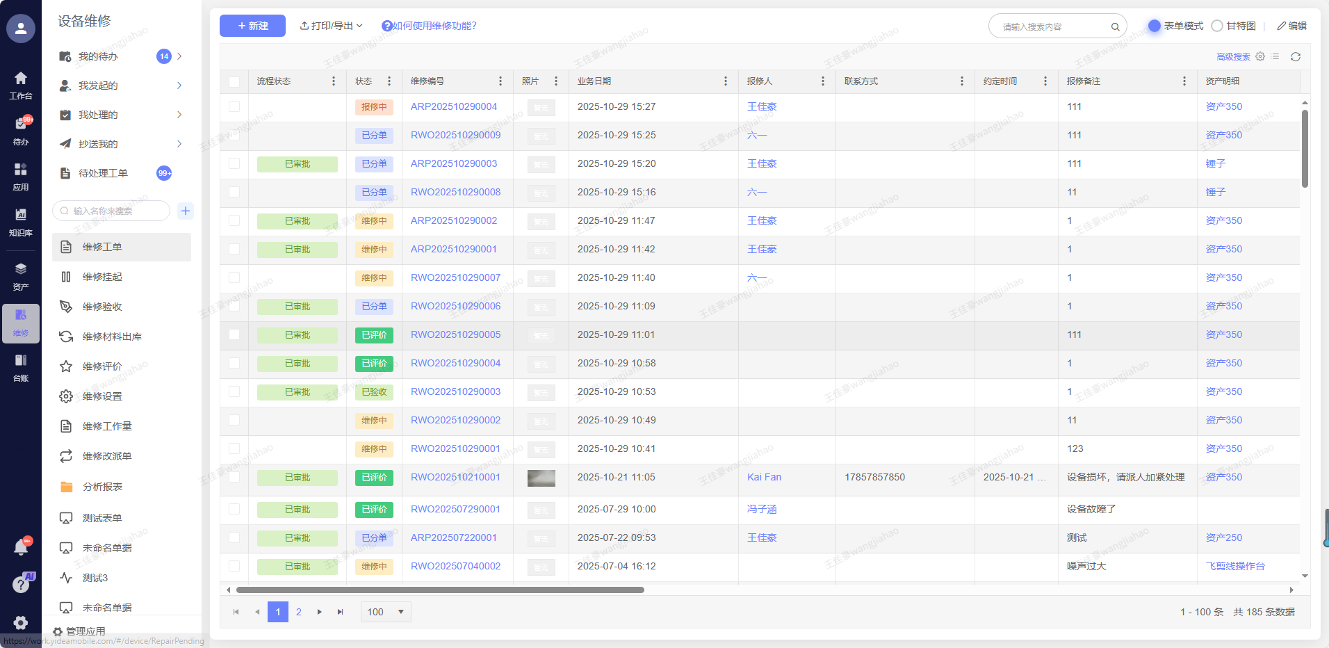Expand the 我的待办 section chevron
This screenshot has height=648, width=1329.
click(x=179, y=56)
